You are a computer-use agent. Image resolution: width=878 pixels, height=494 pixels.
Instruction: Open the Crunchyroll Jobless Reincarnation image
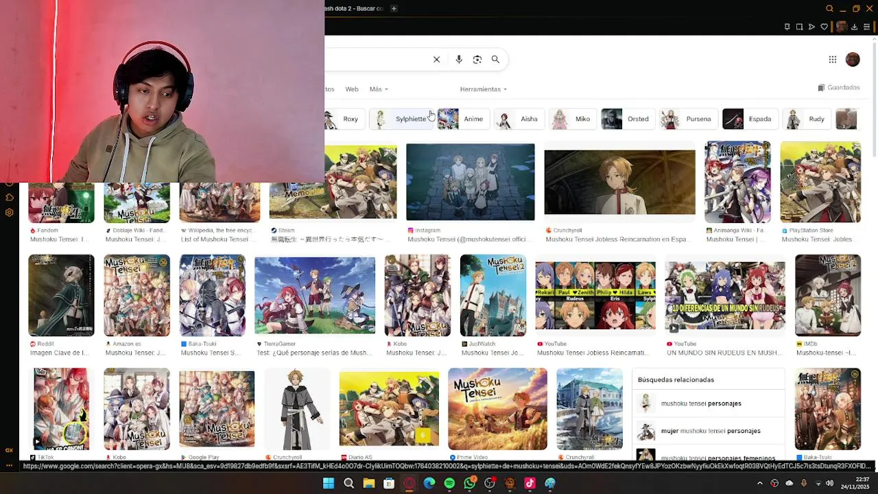619,182
